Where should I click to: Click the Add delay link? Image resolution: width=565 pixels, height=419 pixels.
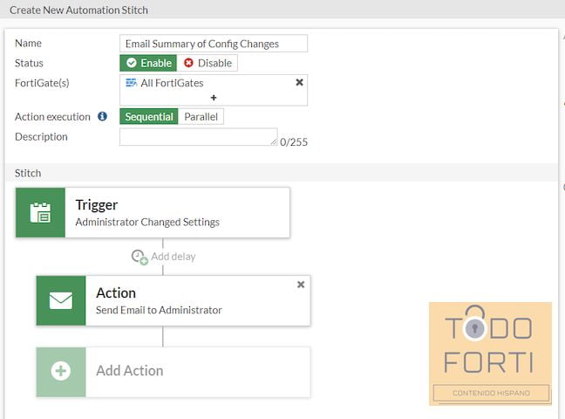coord(174,257)
